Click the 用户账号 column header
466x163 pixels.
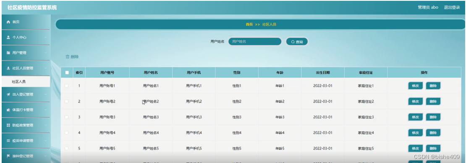pyautogui.click(x=107, y=72)
